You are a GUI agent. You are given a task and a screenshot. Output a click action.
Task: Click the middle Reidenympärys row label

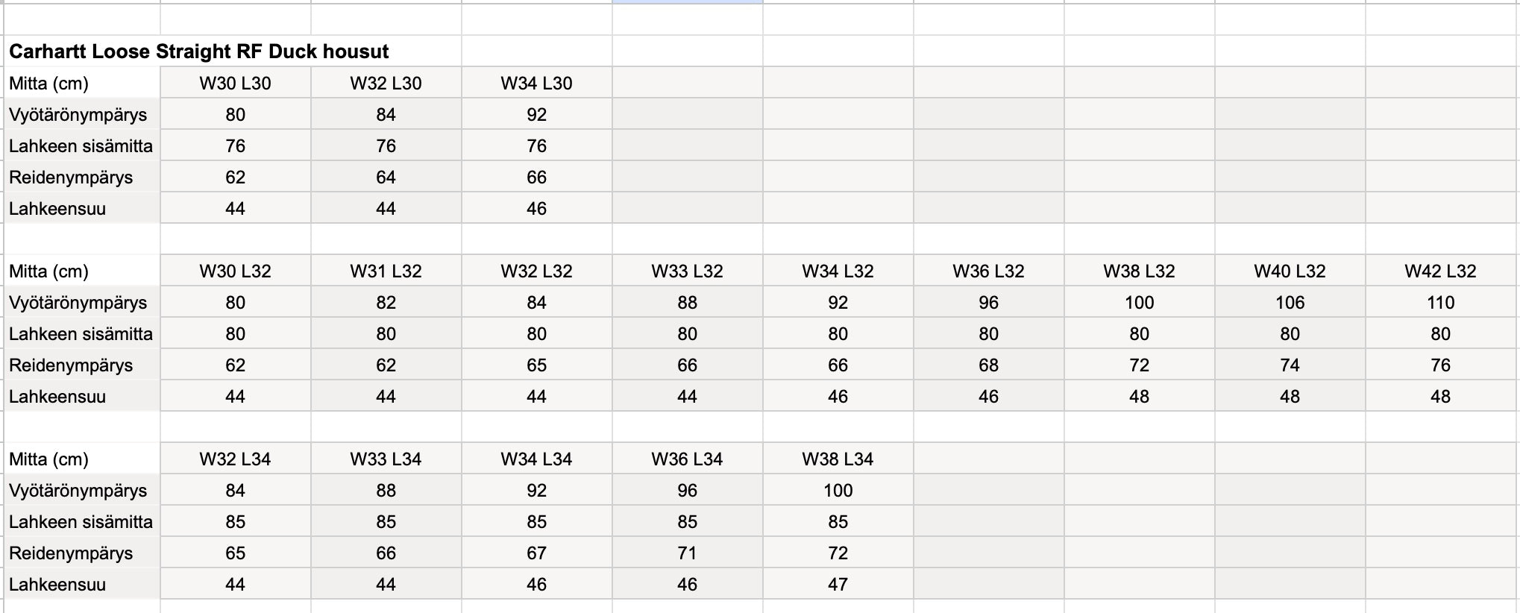tap(71, 365)
